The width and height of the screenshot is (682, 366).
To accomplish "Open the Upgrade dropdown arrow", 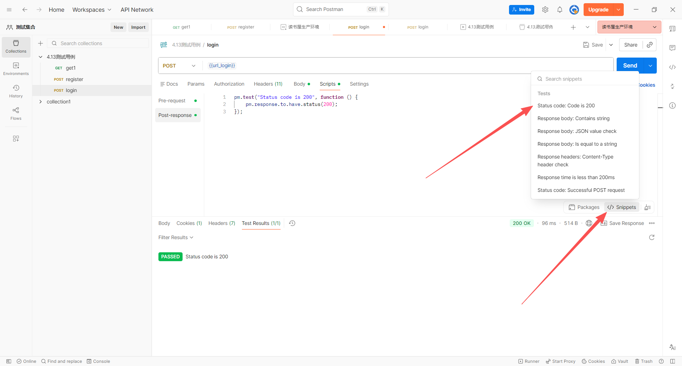I will (x=618, y=10).
